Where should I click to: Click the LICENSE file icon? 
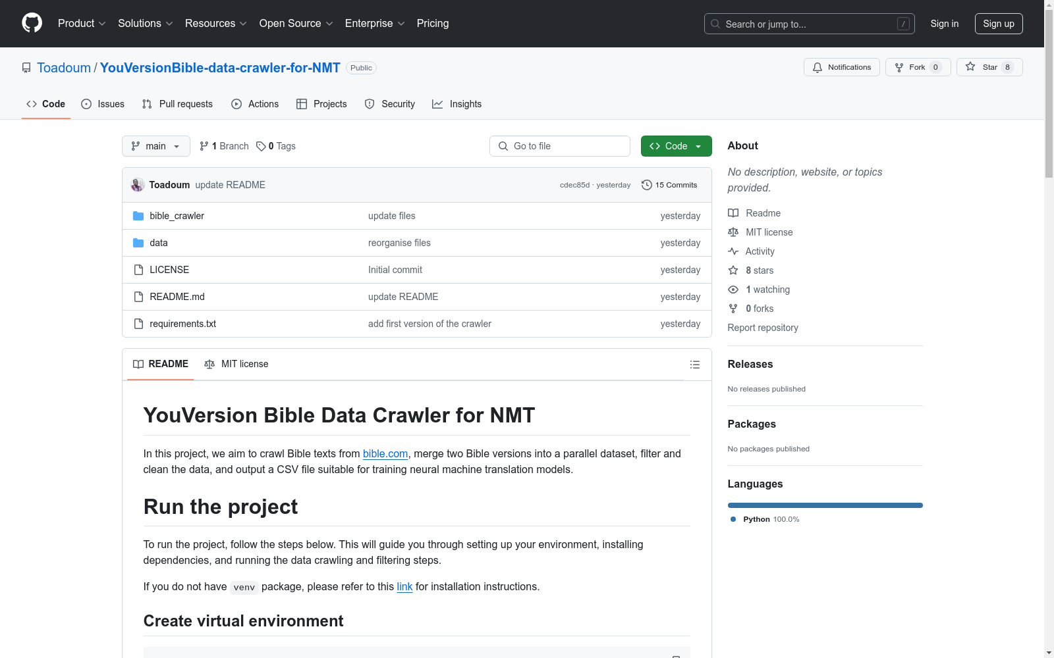point(138,270)
